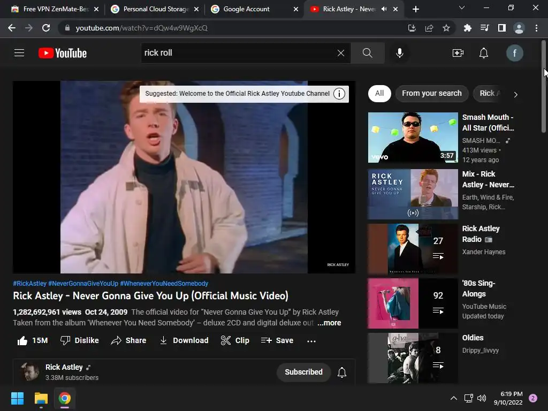The height and width of the screenshot is (411, 548).
Task: Clear the search box with X icon
Action: [341, 53]
